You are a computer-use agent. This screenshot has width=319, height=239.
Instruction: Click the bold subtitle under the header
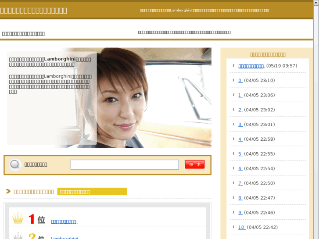tap(23, 34)
